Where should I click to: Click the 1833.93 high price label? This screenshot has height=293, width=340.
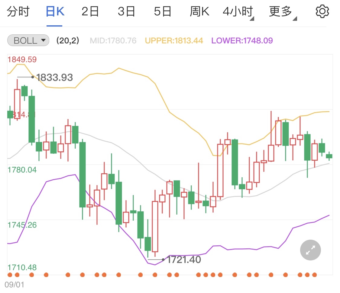point(54,77)
